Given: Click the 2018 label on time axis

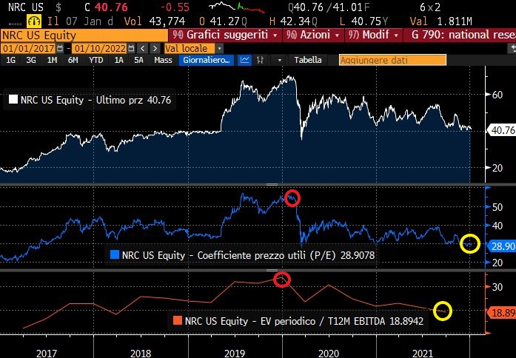Looking at the screenshot, I should [x=141, y=354].
